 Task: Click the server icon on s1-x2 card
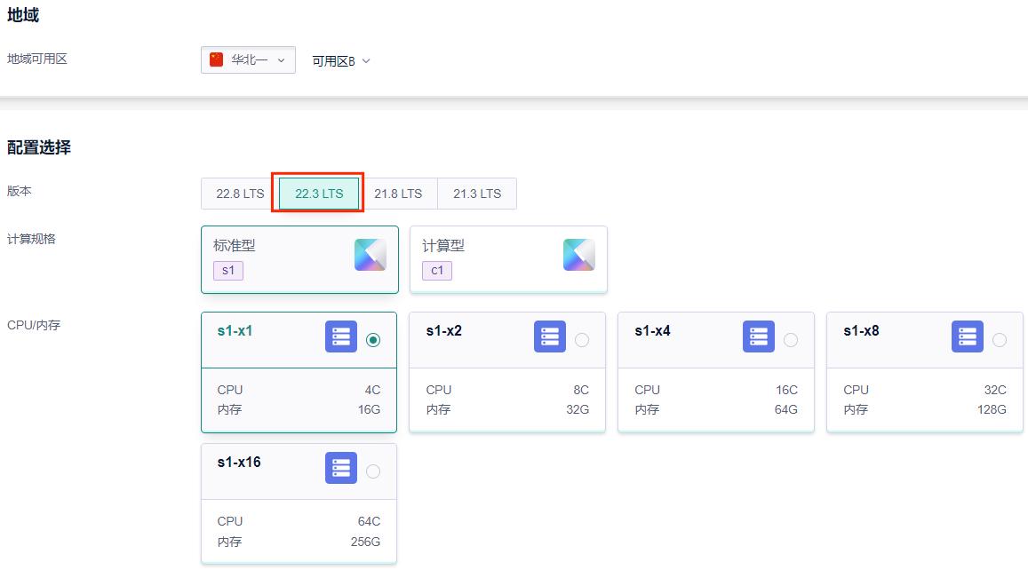(549, 337)
